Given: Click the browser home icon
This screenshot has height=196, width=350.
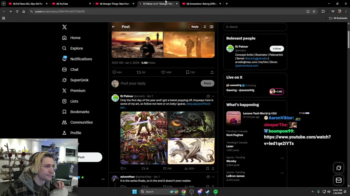Looking at the screenshot, I should click(24, 11).
